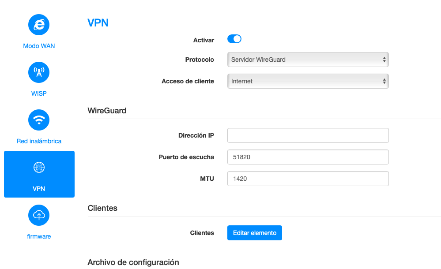This screenshot has width=441, height=269.
Task: Click the Modo WAN link text
Action: tap(39, 45)
